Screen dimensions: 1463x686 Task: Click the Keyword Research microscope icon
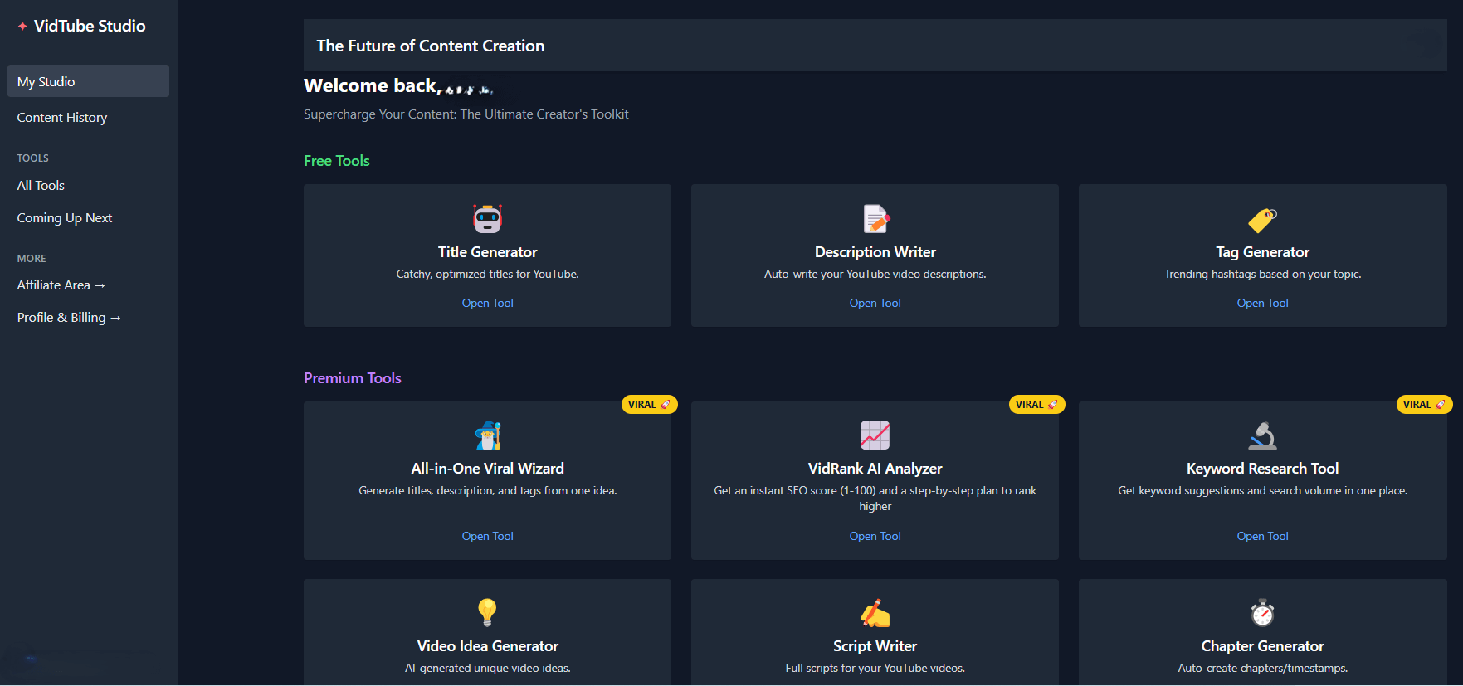pos(1262,435)
